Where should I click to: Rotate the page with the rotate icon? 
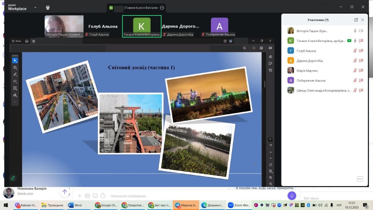(271, 165)
